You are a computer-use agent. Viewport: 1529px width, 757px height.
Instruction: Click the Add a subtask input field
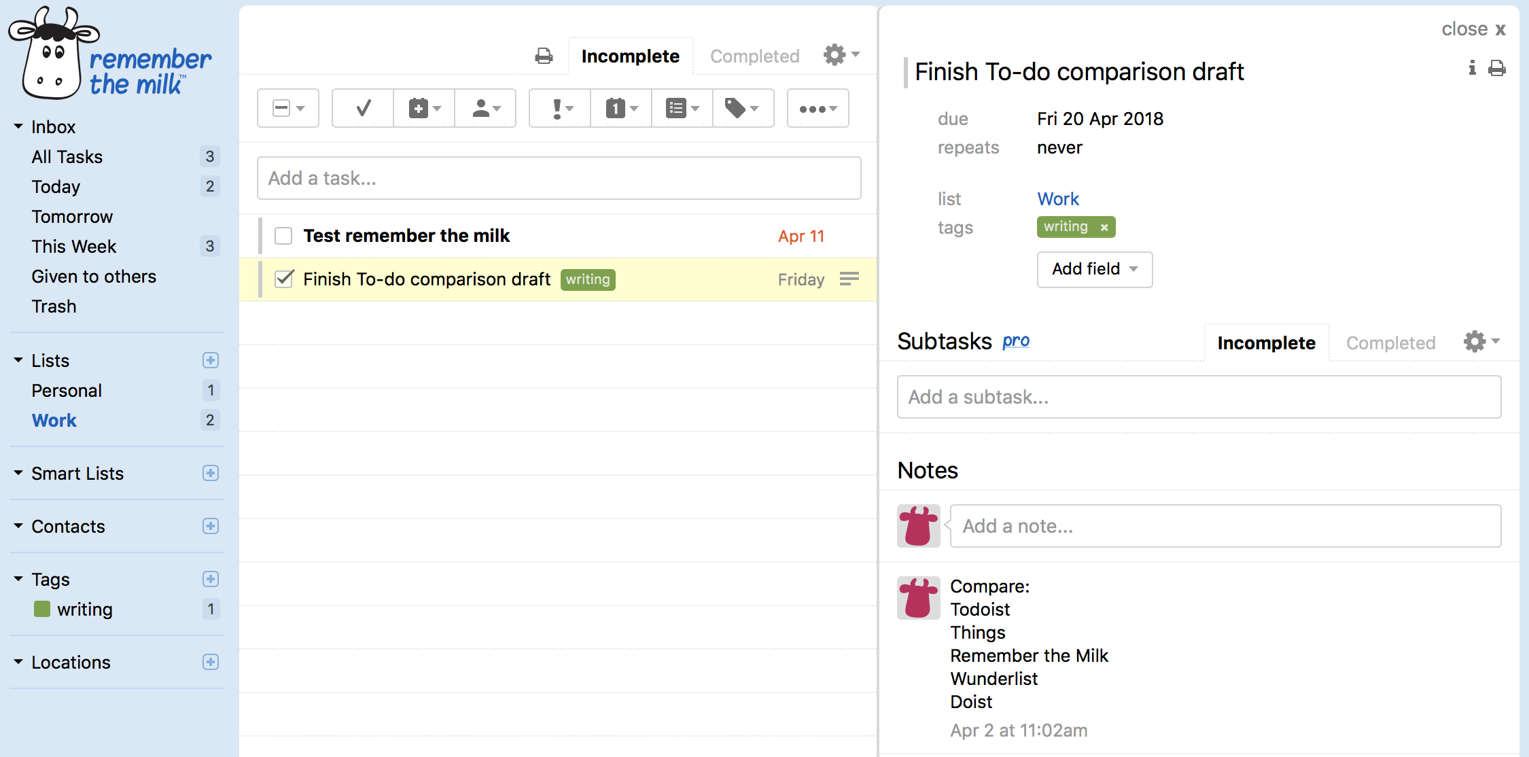point(1199,397)
